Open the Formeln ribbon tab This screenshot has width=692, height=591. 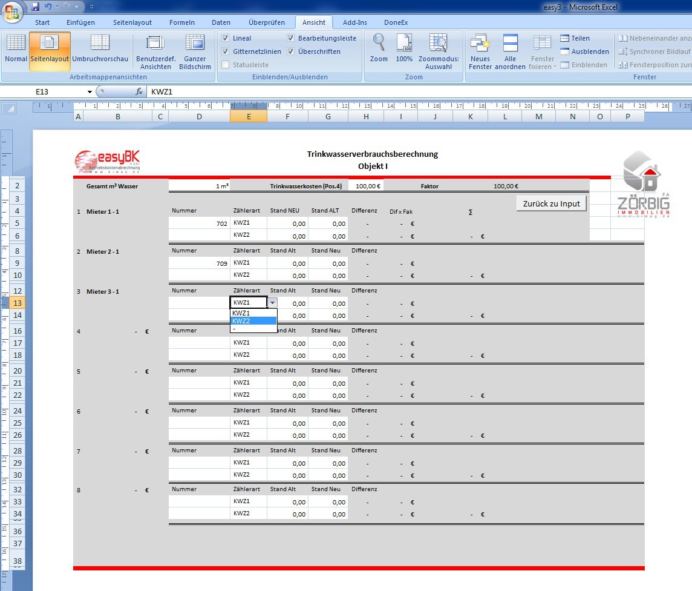(x=182, y=22)
